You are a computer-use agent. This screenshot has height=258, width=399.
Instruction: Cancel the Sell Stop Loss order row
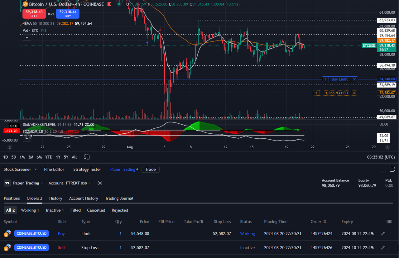tap(390, 248)
